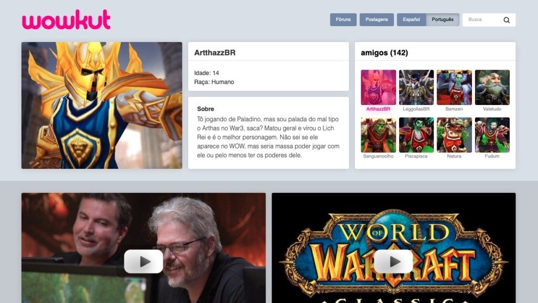The height and width of the screenshot is (303, 538).
Task: Open Bemzen friend avatar
Action: [x=454, y=87]
